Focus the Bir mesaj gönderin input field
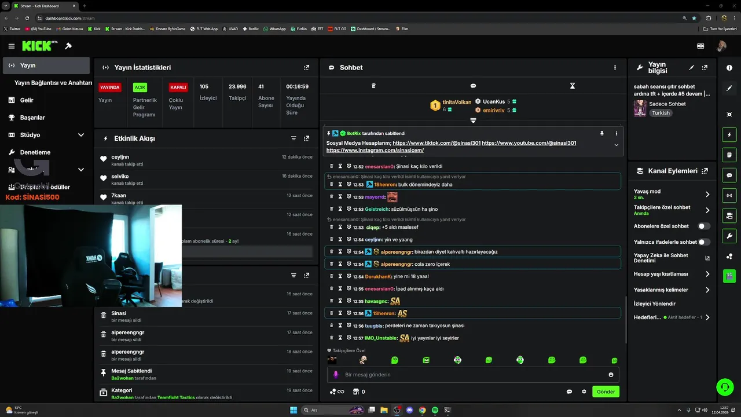741x417 pixels. 473,375
